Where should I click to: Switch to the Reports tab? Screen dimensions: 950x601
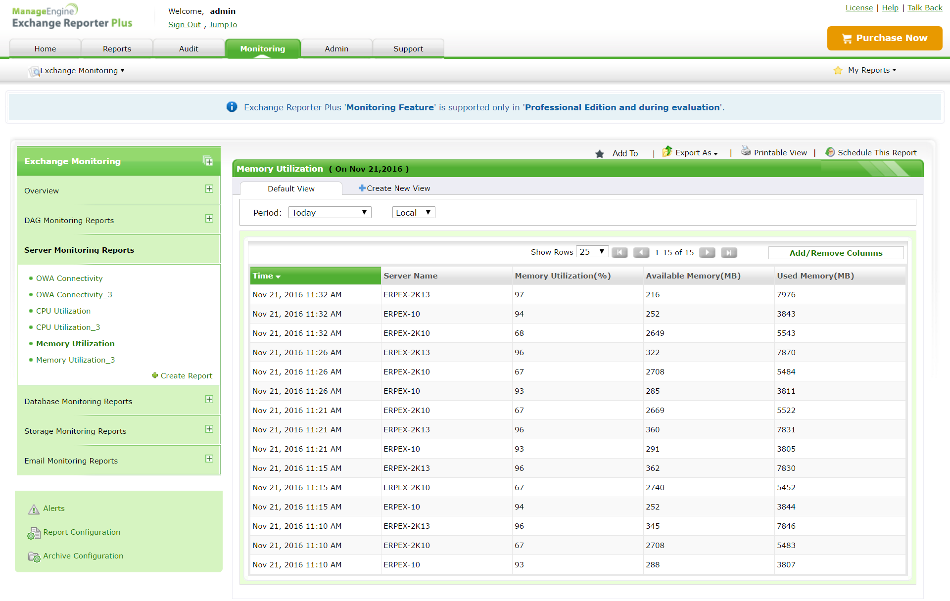tap(117, 49)
